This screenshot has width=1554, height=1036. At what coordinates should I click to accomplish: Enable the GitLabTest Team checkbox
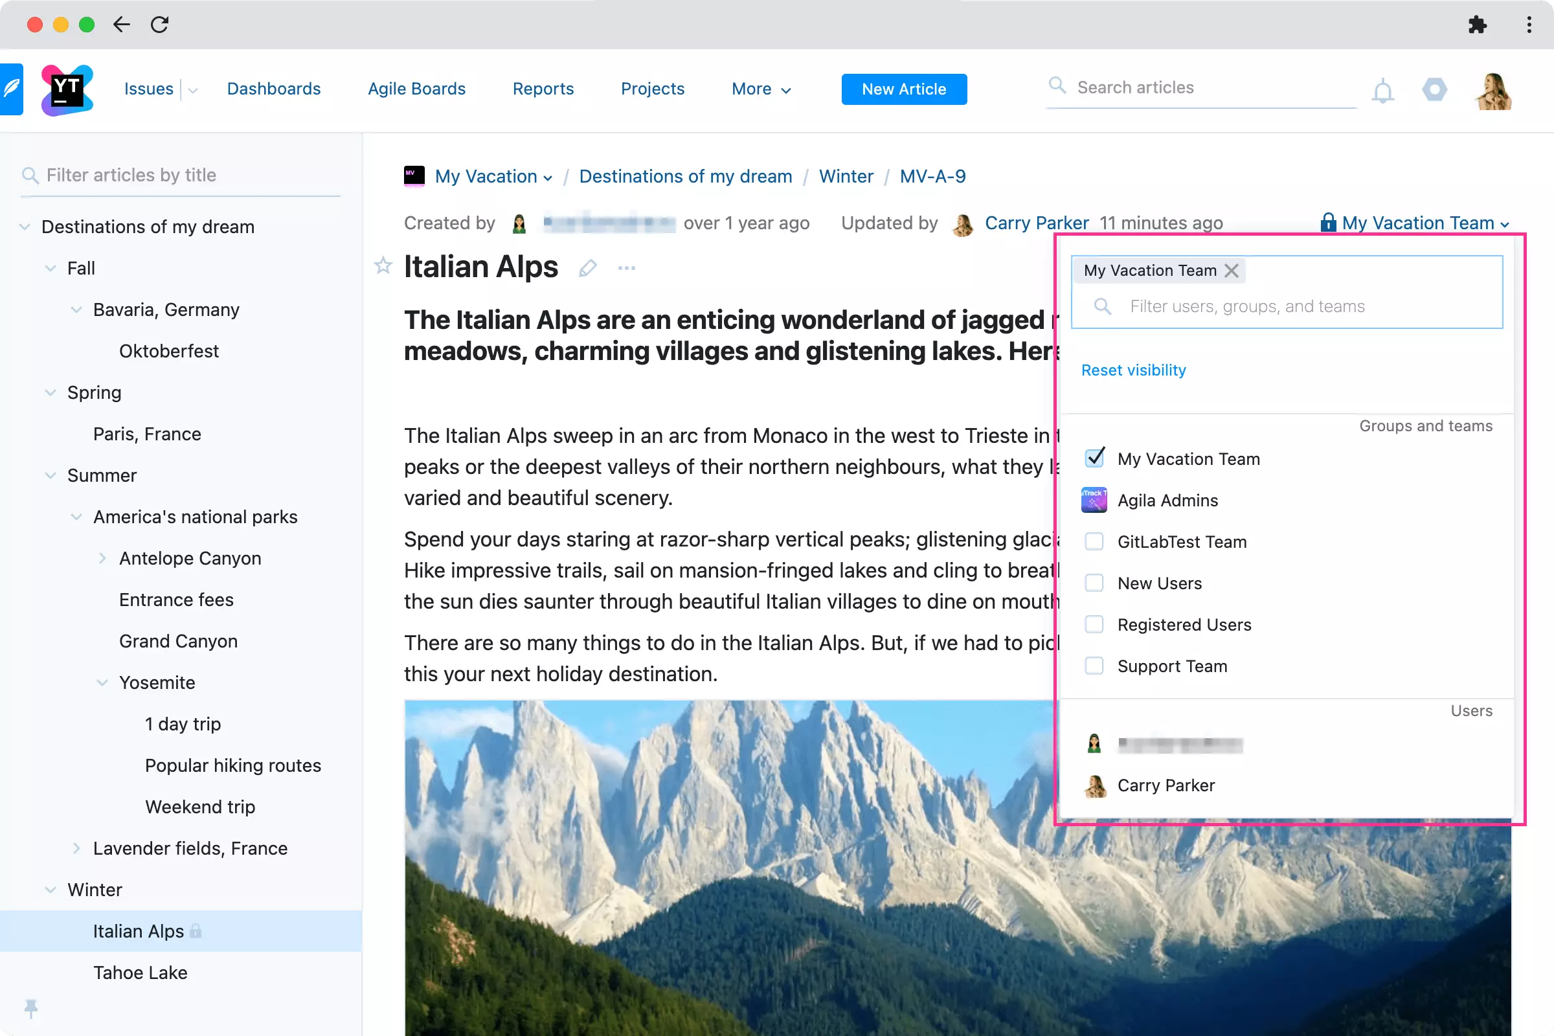[1095, 541]
